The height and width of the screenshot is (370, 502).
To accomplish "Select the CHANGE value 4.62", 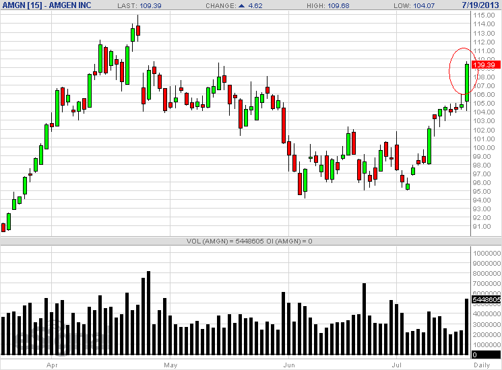I will coord(255,6).
